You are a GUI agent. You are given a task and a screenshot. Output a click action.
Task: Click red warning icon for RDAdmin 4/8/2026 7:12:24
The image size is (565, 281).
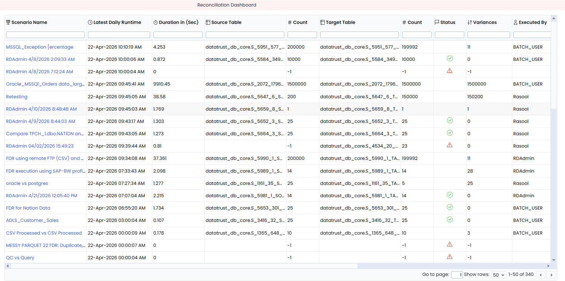point(449,71)
